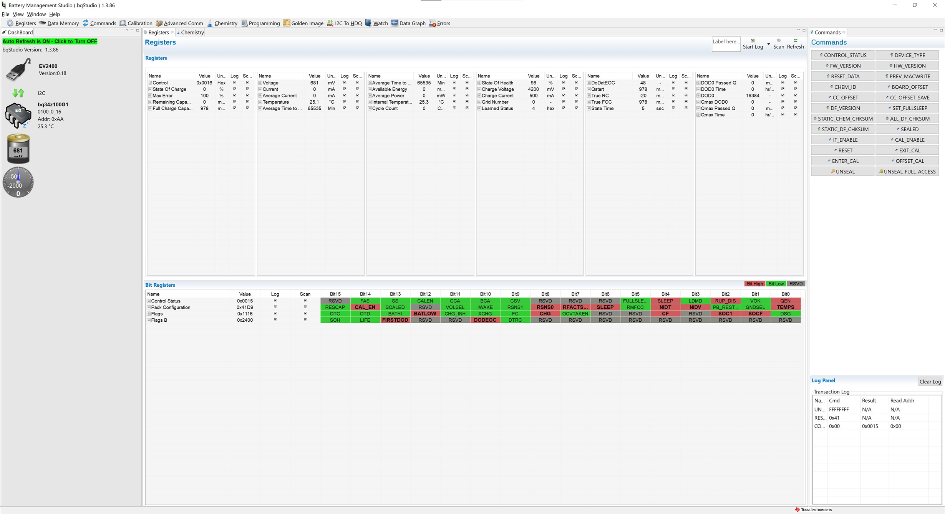
Task: Select the CAL_EN bit cell
Action: pos(365,307)
